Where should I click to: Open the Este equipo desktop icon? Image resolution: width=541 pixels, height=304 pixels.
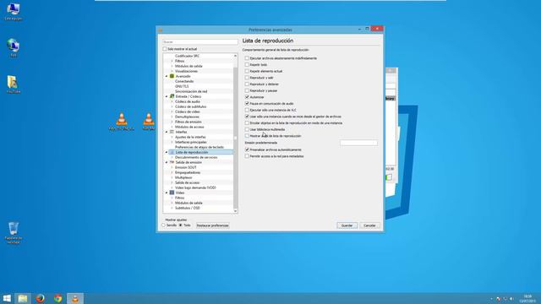14,11
